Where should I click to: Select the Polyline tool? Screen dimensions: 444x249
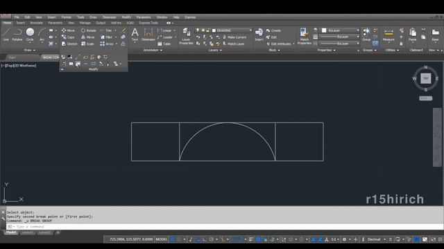(17, 35)
